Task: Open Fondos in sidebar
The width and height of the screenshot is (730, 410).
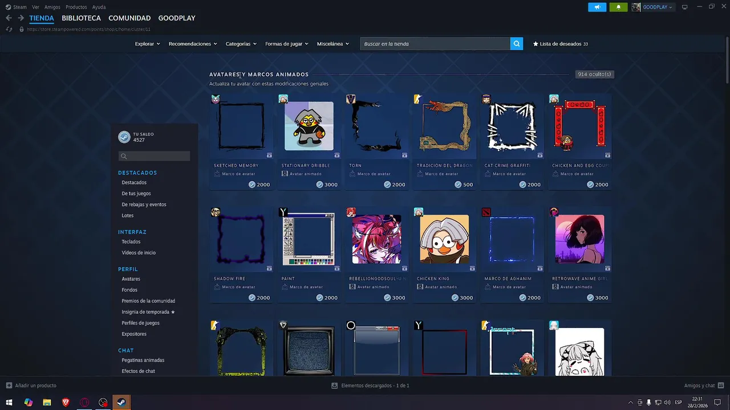Action: coord(129,290)
